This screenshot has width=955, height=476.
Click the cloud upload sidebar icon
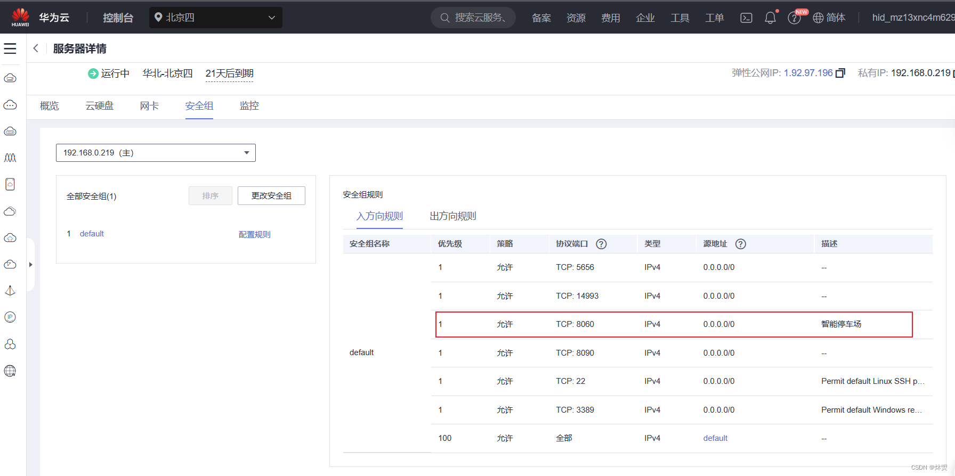pos(10,238)
